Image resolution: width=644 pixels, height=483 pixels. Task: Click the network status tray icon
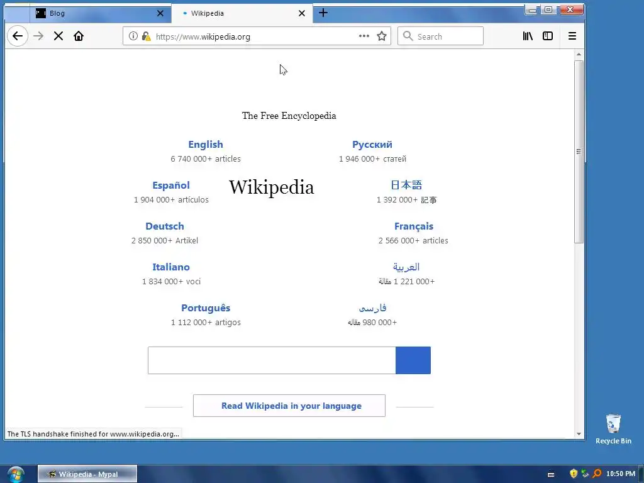585,474
